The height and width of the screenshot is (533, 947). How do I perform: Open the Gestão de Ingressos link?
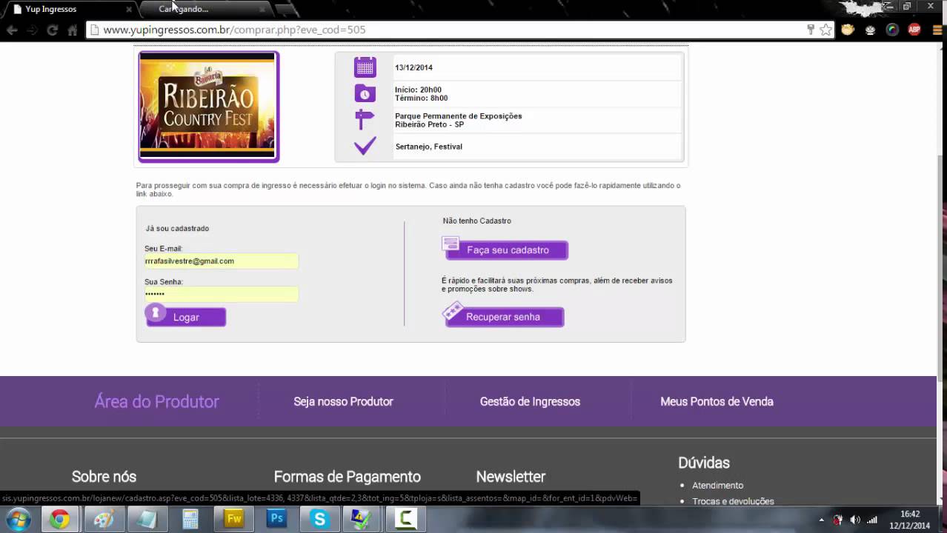[x=530, y=401]
